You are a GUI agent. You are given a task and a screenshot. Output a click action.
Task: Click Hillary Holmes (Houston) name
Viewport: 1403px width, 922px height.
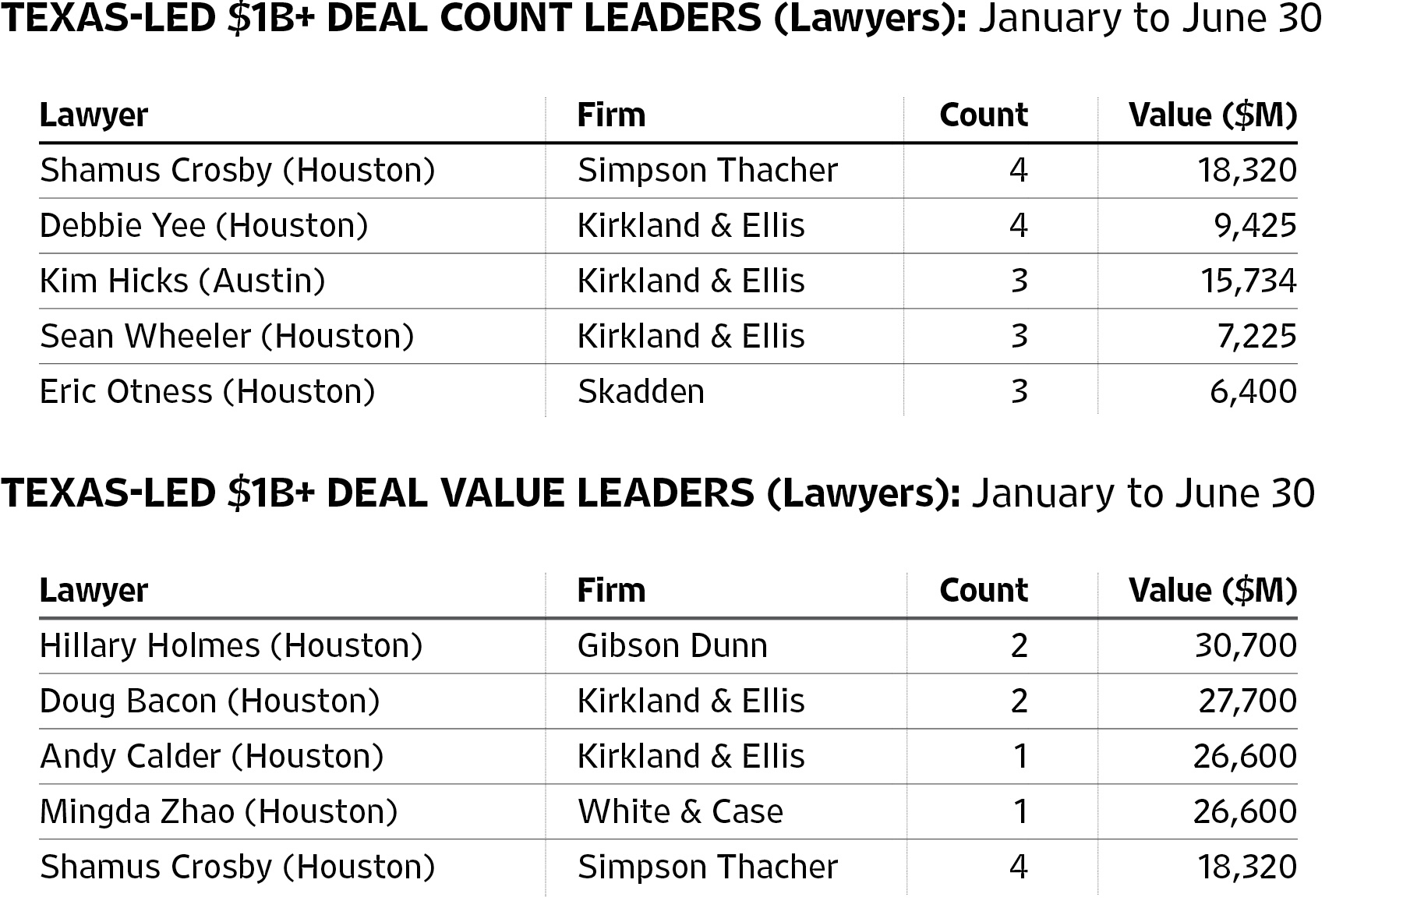[231, 646]
